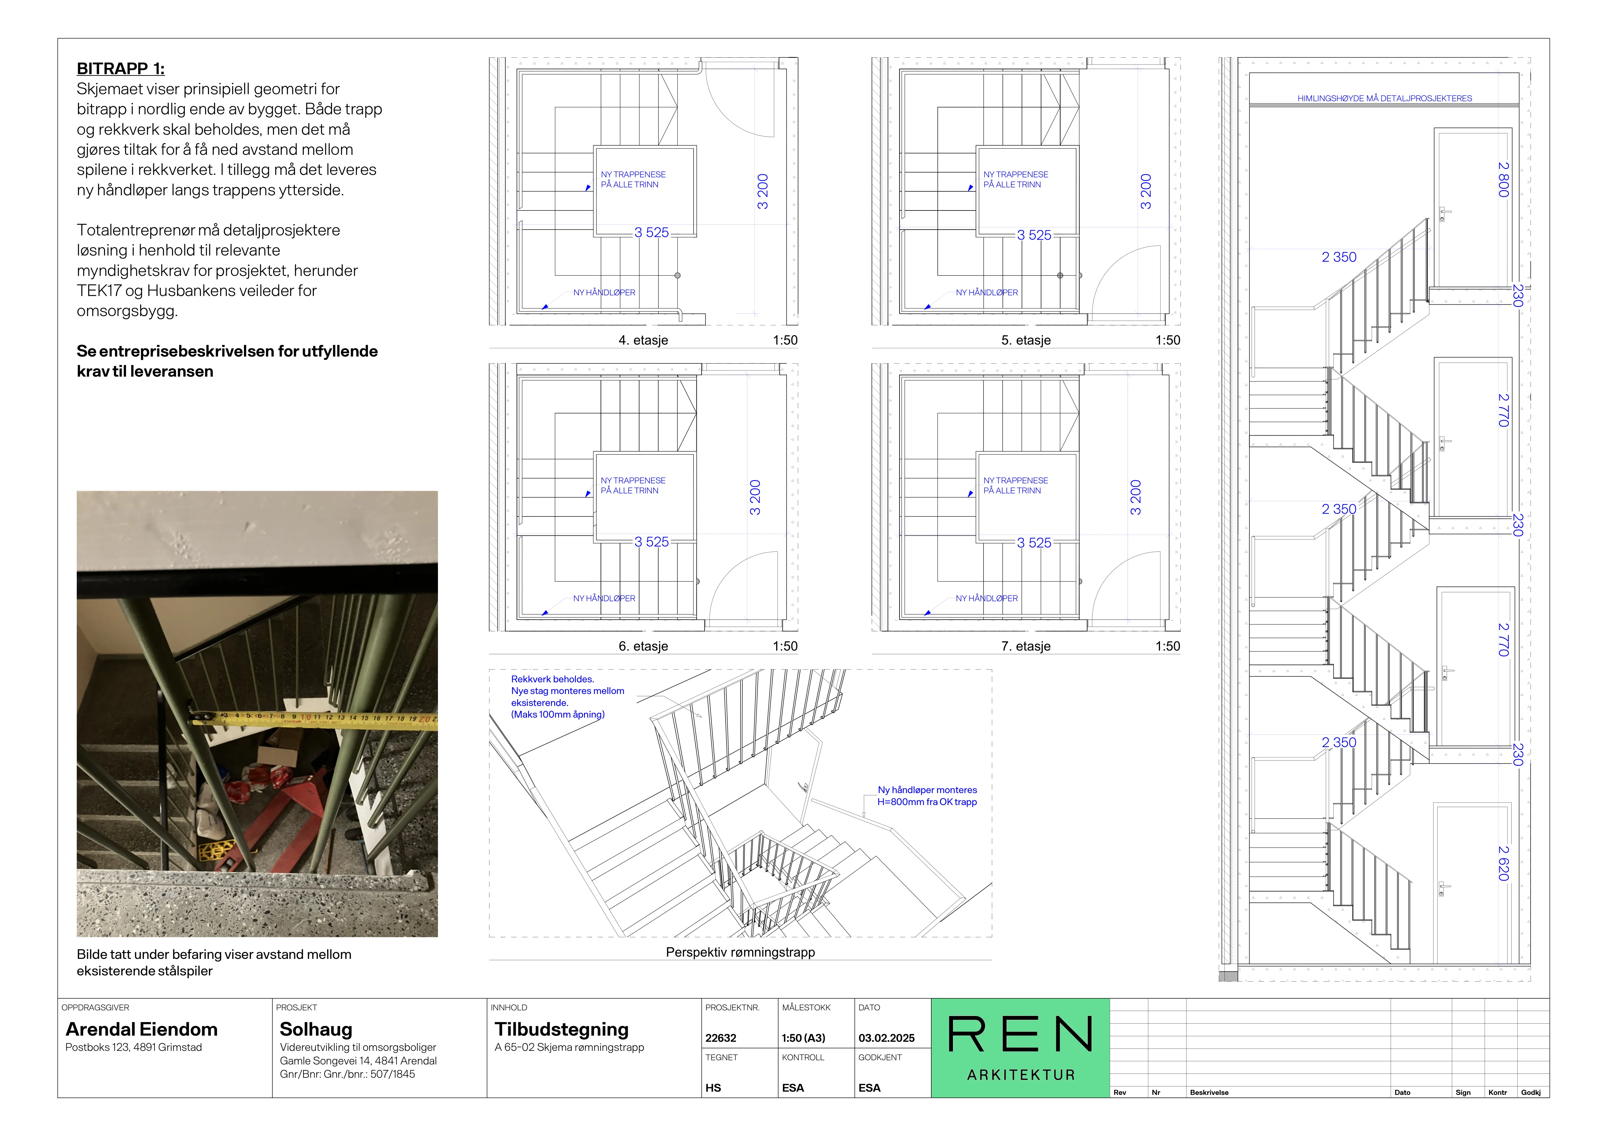Select the date '03.02.2025'
Image resolution: width=1607 pixels, height=1136 pixels.
point(887,1038)
